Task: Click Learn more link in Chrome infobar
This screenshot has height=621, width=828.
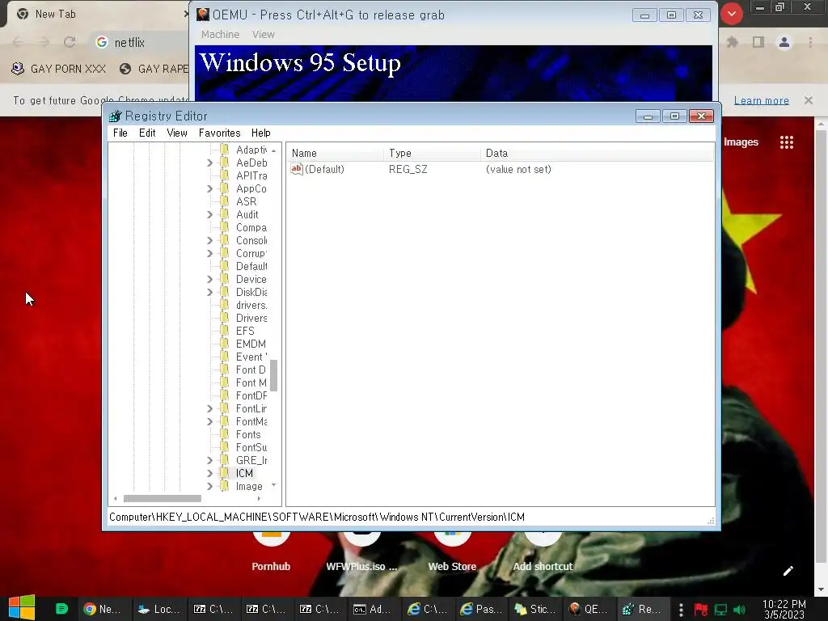Action: pos(762,100)
